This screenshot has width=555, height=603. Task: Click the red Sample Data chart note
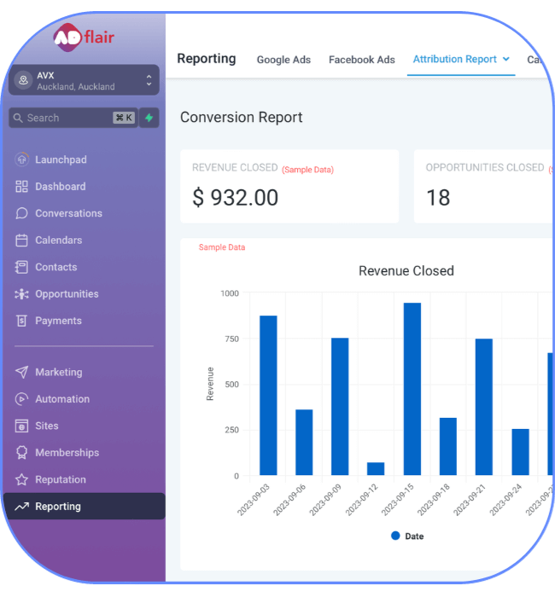tap(222, 247)
